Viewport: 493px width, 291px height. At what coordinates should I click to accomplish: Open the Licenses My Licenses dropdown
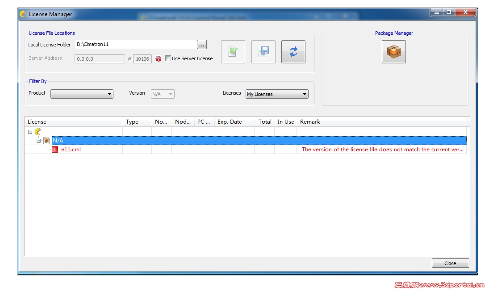point(277,94)
